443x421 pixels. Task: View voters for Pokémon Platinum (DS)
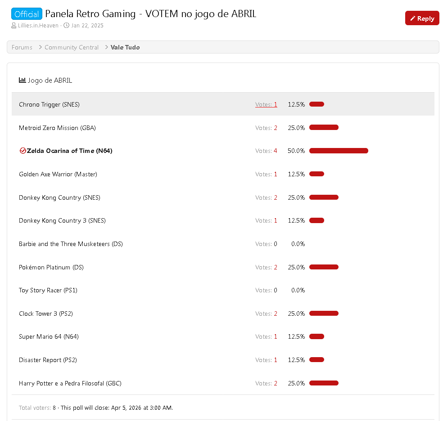(266, 267)
